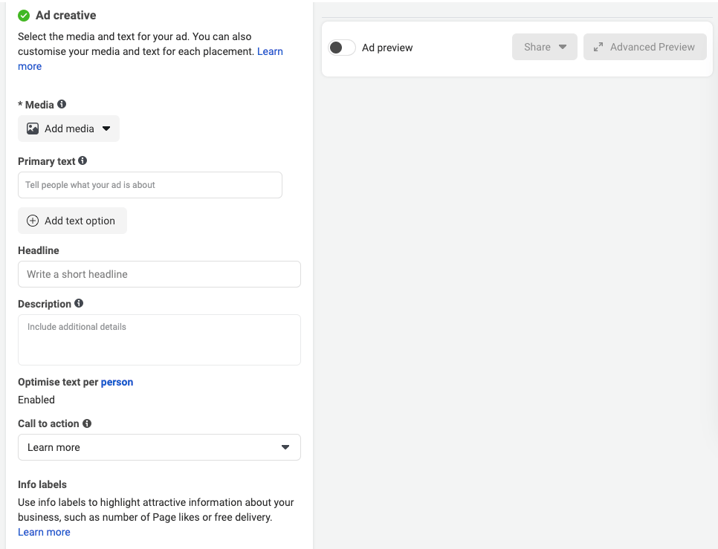The image size is (718, 549).
Task: Toggle the Ad preview switch
Action: (x=342, y=48)
